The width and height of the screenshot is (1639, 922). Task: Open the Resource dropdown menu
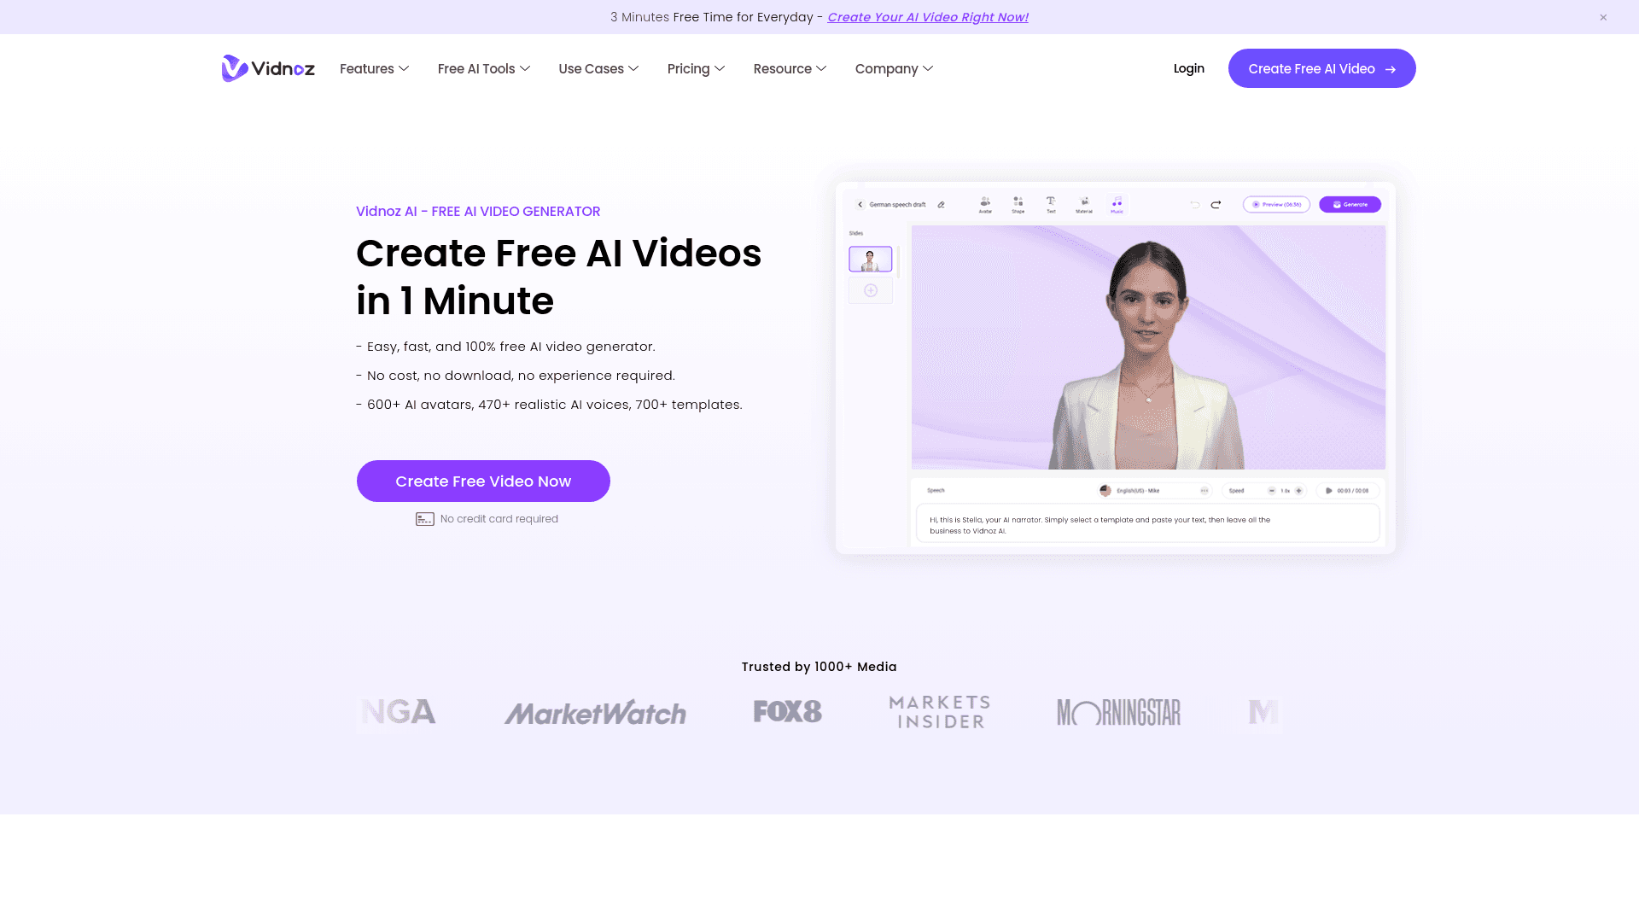[x=788, y=68]
